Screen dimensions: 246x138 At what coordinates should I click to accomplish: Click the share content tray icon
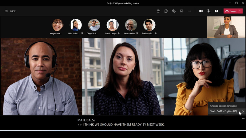tap(216, 11)
